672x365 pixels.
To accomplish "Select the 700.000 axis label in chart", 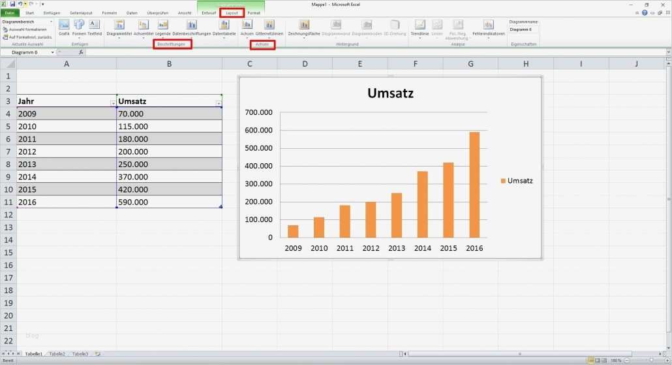I will click(x=258, y=112).
